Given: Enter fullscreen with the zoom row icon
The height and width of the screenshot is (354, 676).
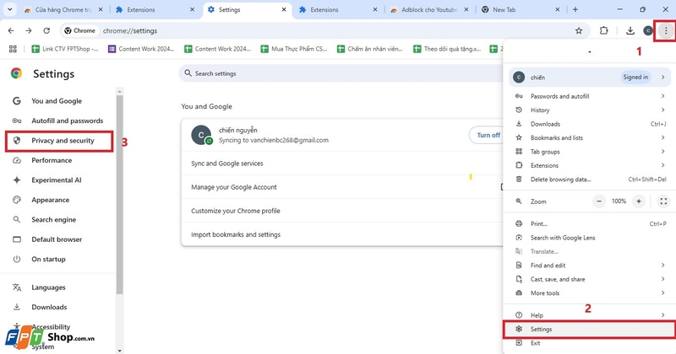Looking at the screenshot, I should 663,201.
